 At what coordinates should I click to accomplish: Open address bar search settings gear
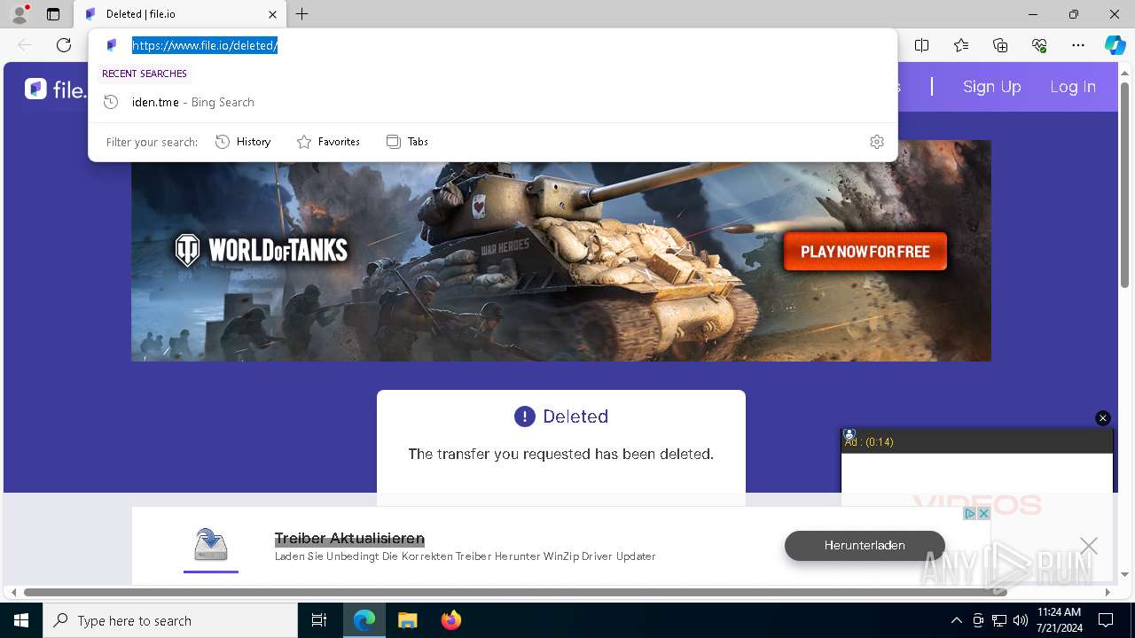877,142
